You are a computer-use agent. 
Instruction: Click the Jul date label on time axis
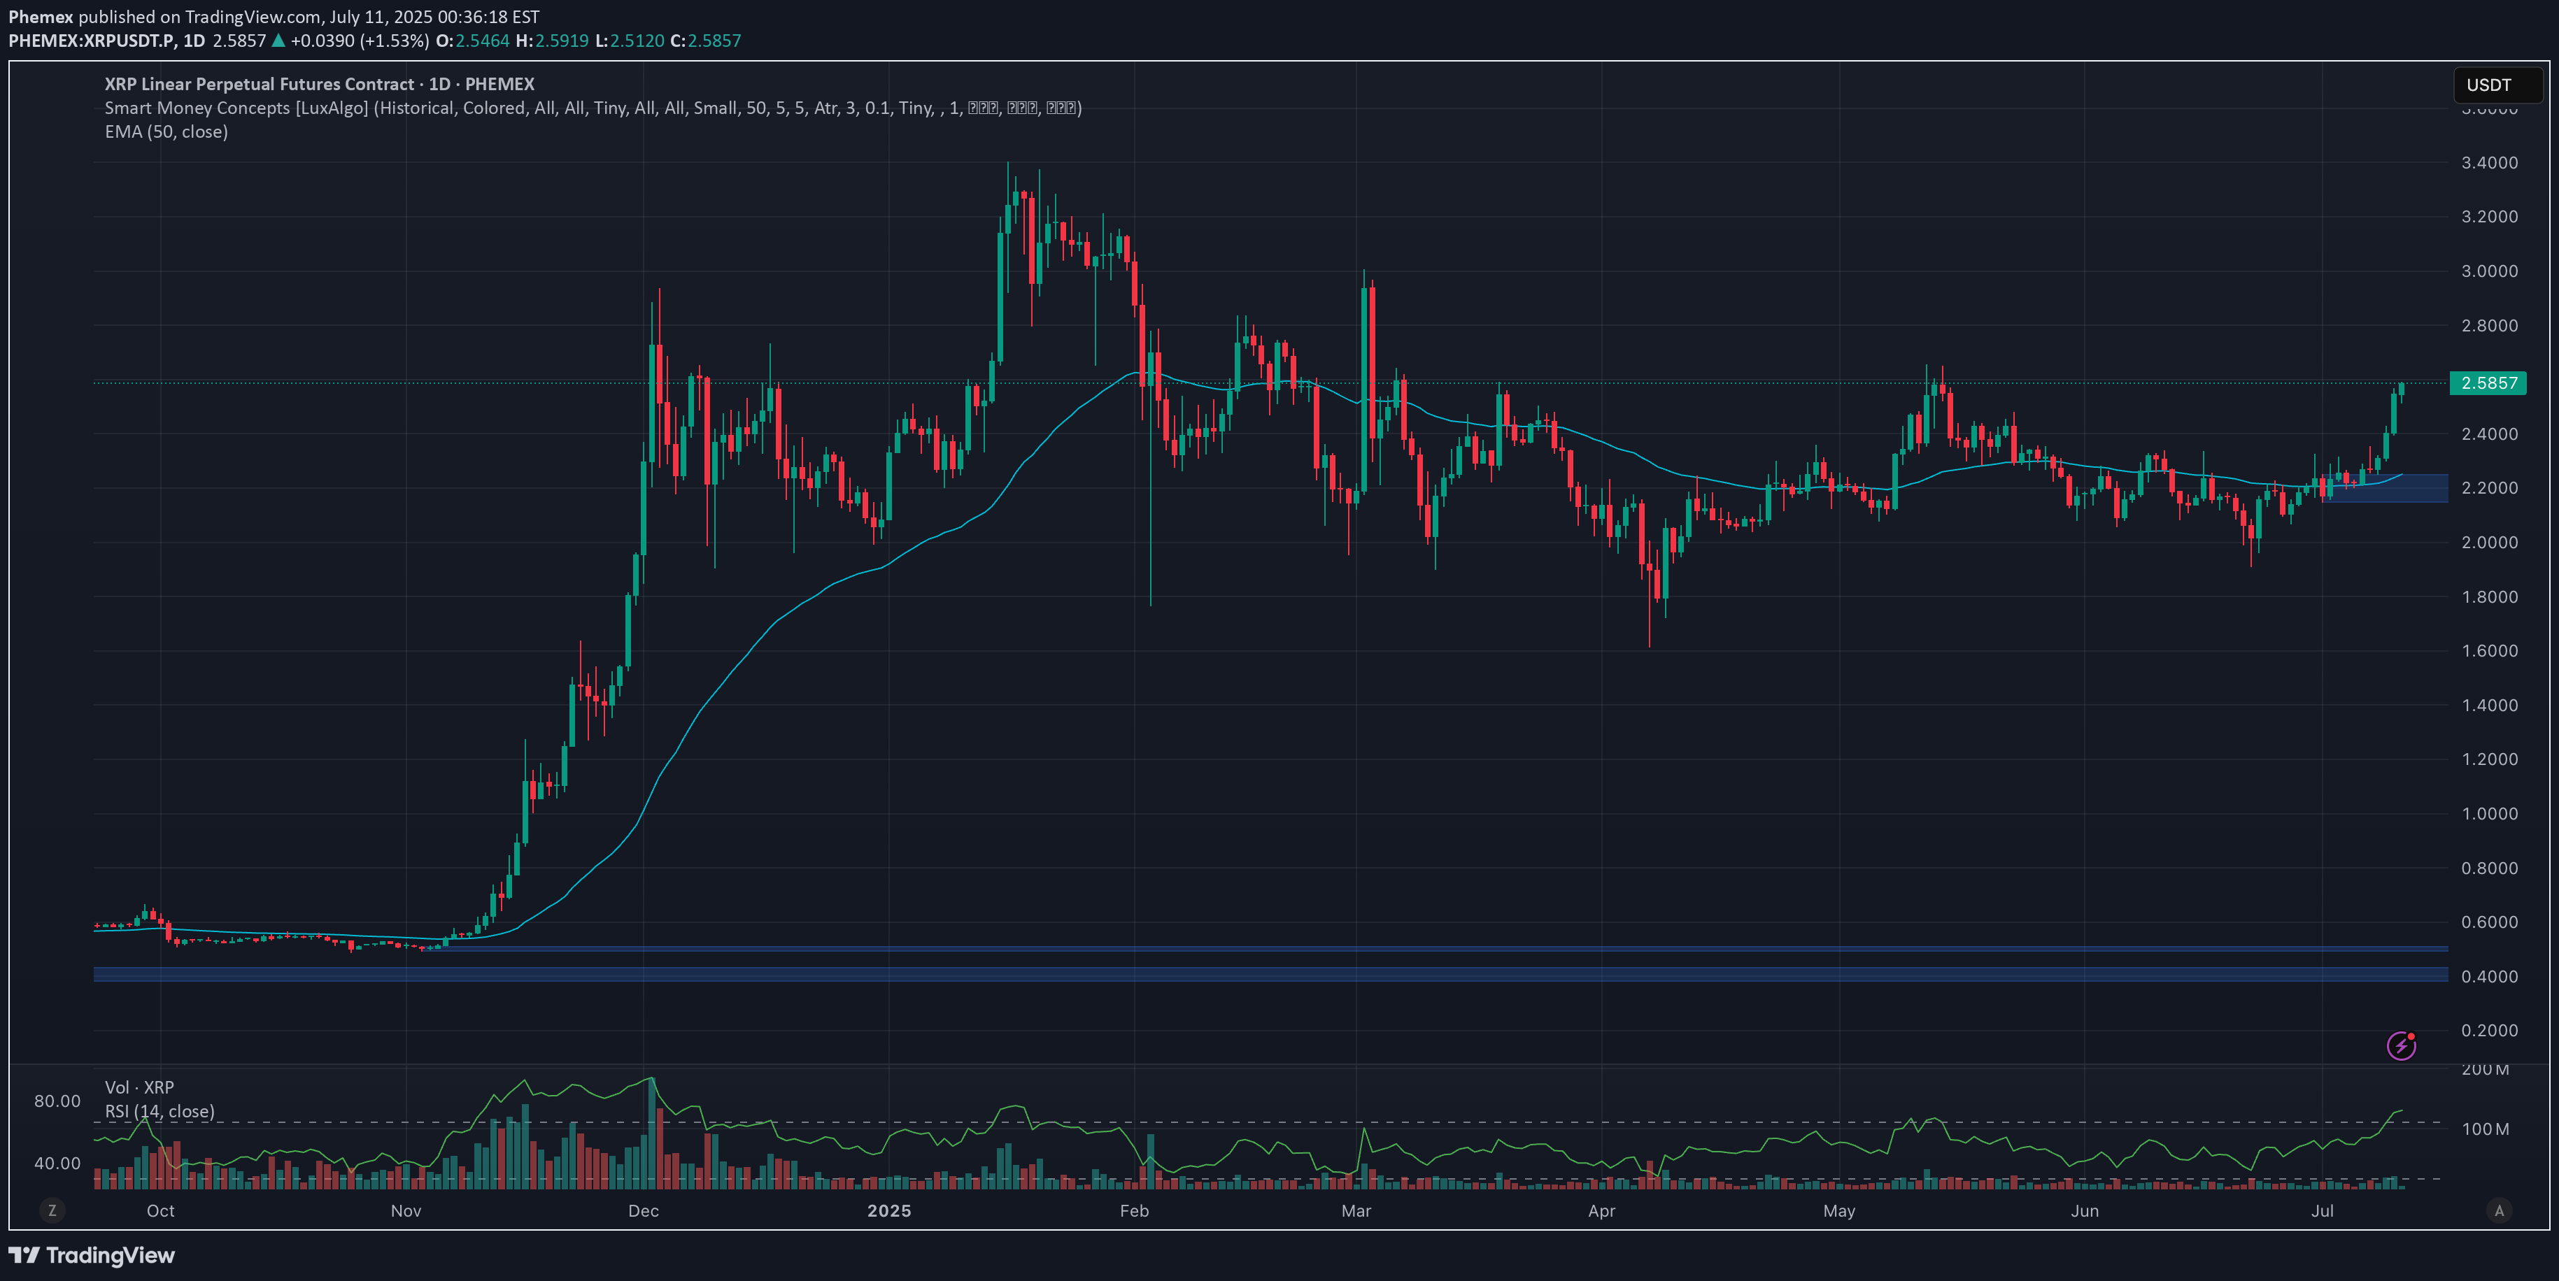(x=2322, y=1210)
